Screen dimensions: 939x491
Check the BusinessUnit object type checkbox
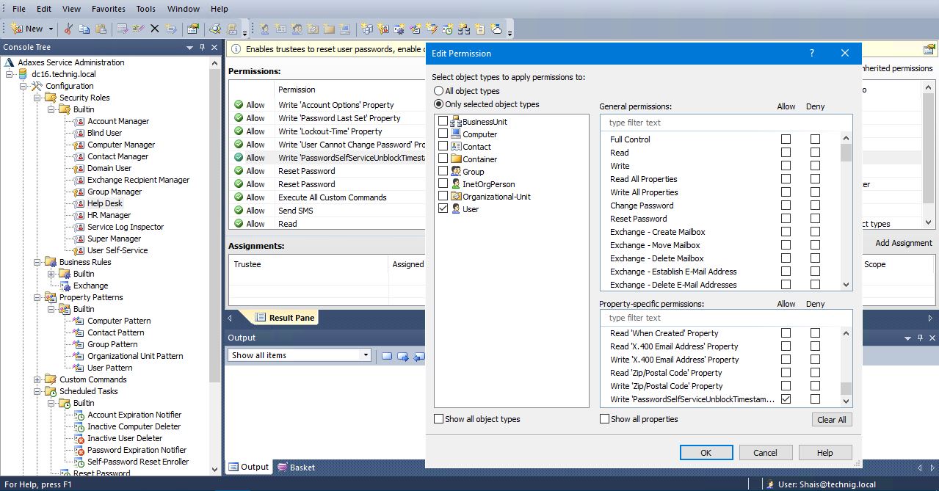[443, 121]
